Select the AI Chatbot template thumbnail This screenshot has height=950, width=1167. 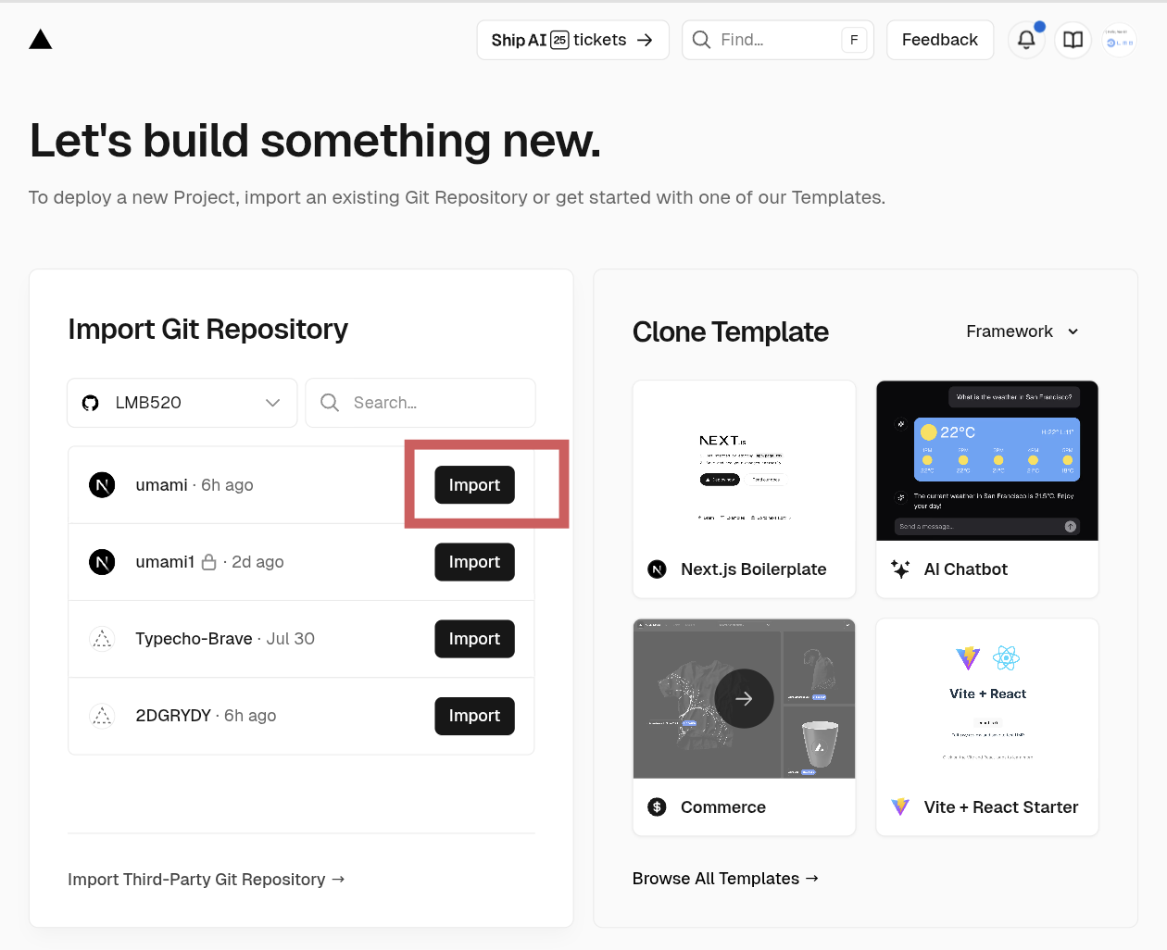point(986,461)
